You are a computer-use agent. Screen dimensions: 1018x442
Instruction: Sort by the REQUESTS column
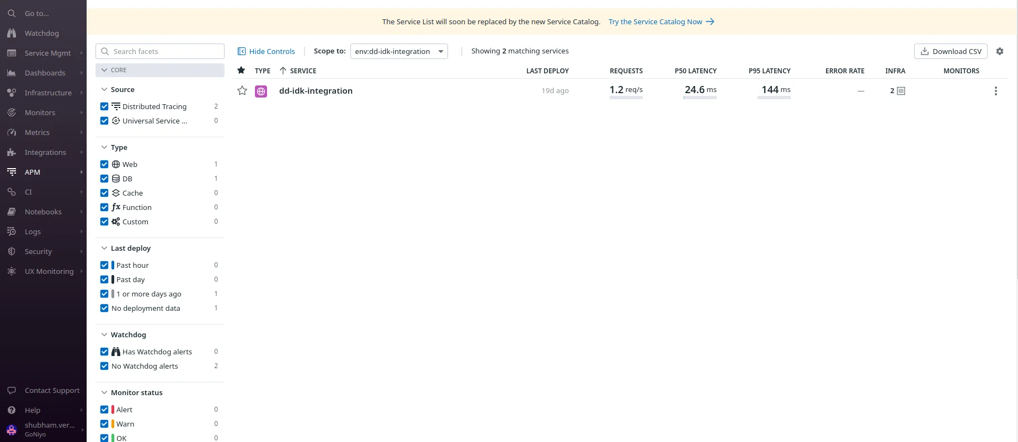[626, 71]
